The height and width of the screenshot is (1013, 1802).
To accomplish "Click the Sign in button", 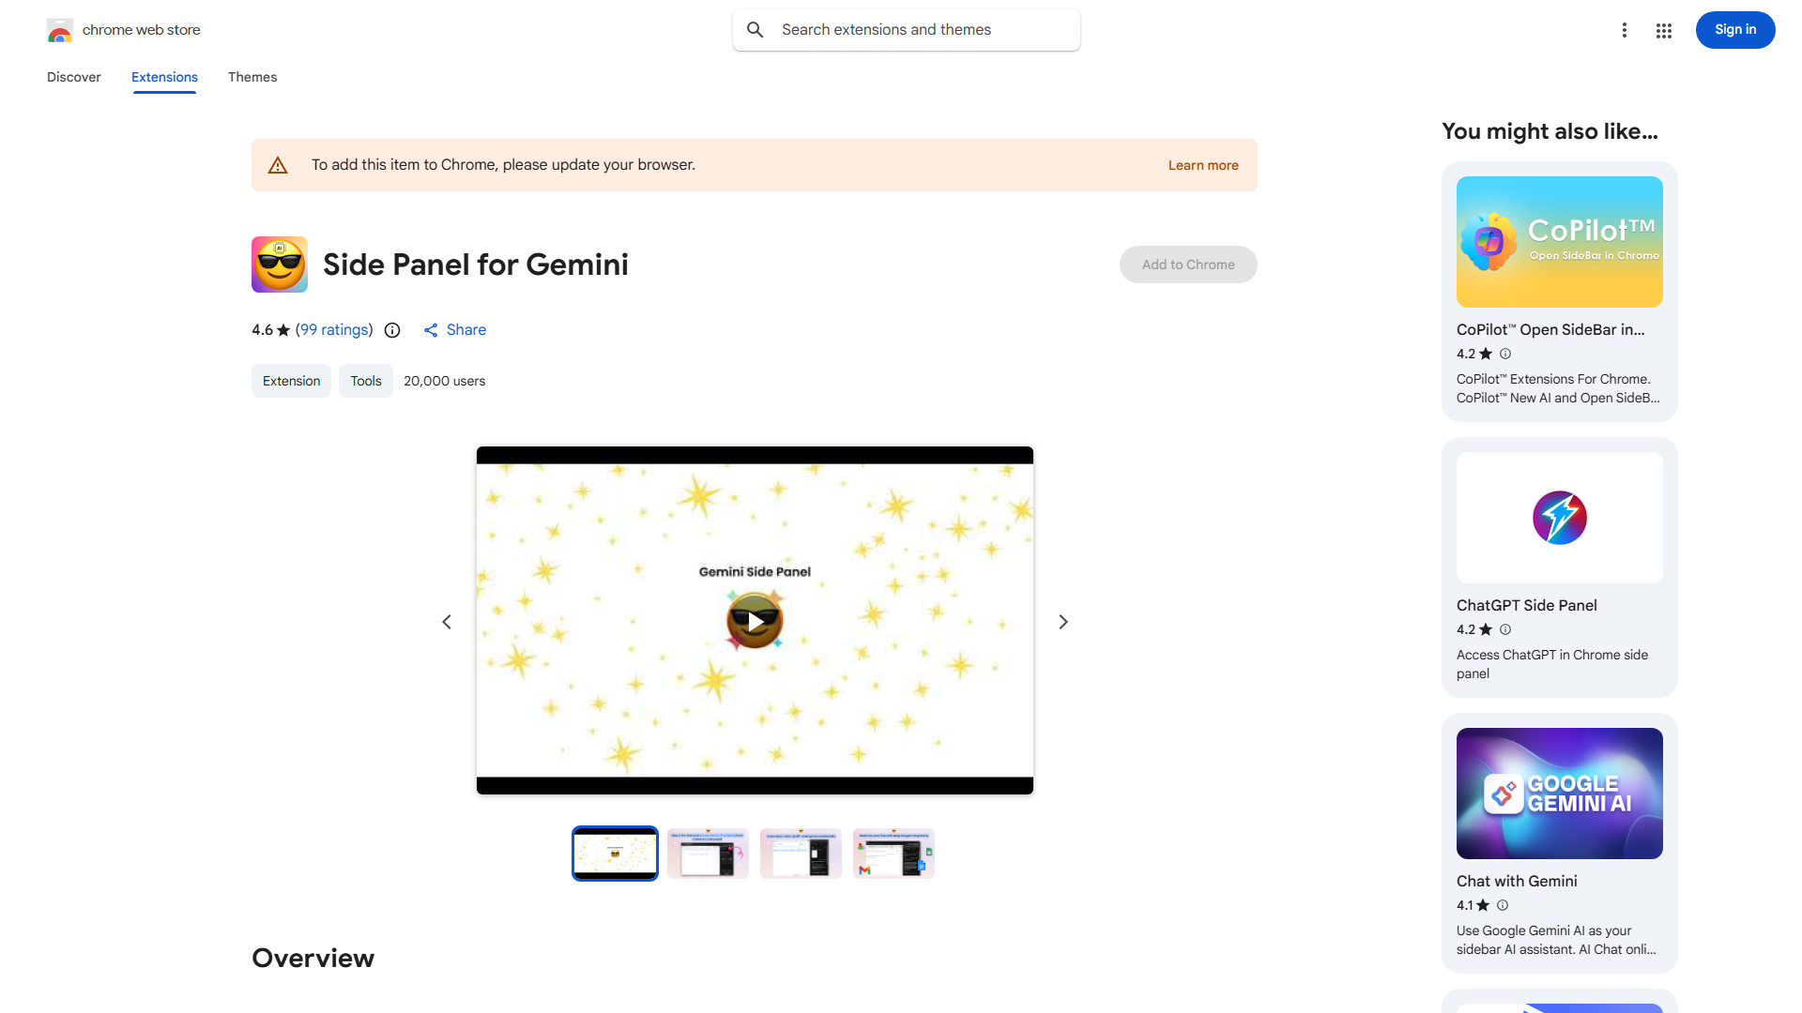I will tap(1735, 30).
